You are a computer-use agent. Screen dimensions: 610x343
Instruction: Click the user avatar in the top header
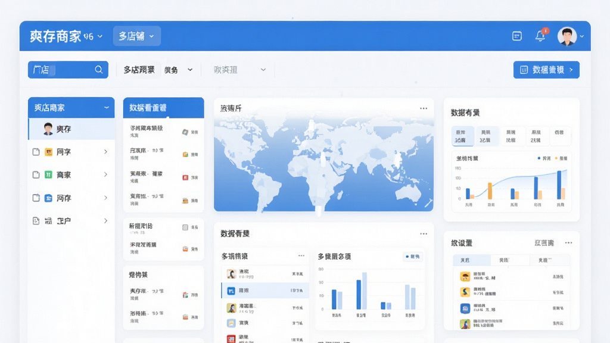567,36
